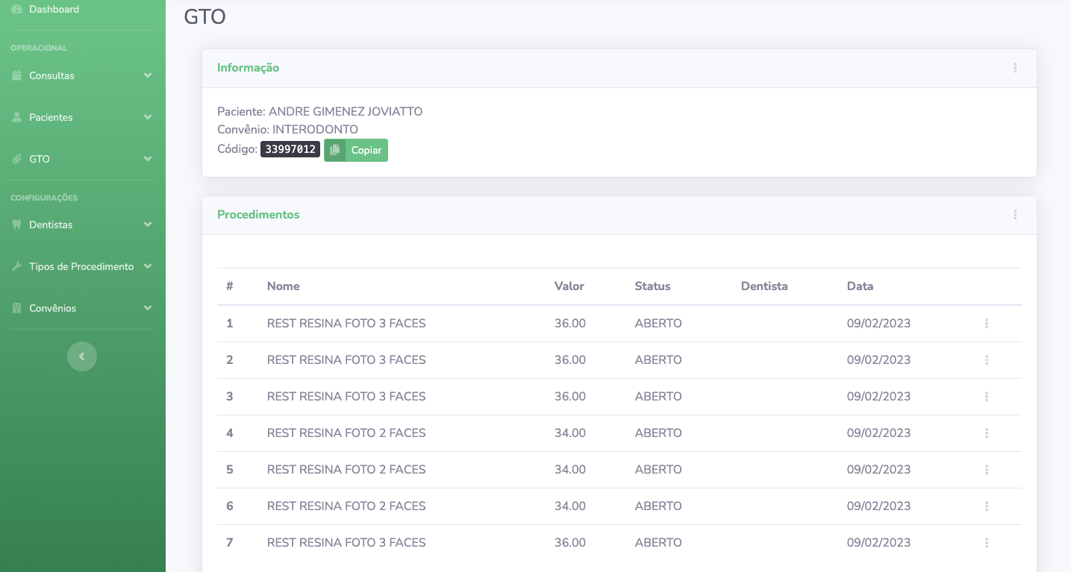Click the building icon beside Convênios

point(17,308)
